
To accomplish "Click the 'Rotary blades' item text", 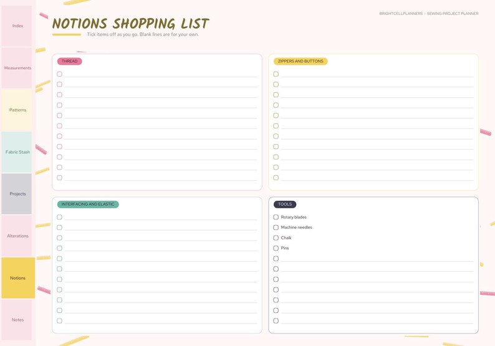I will pos(294,217).
